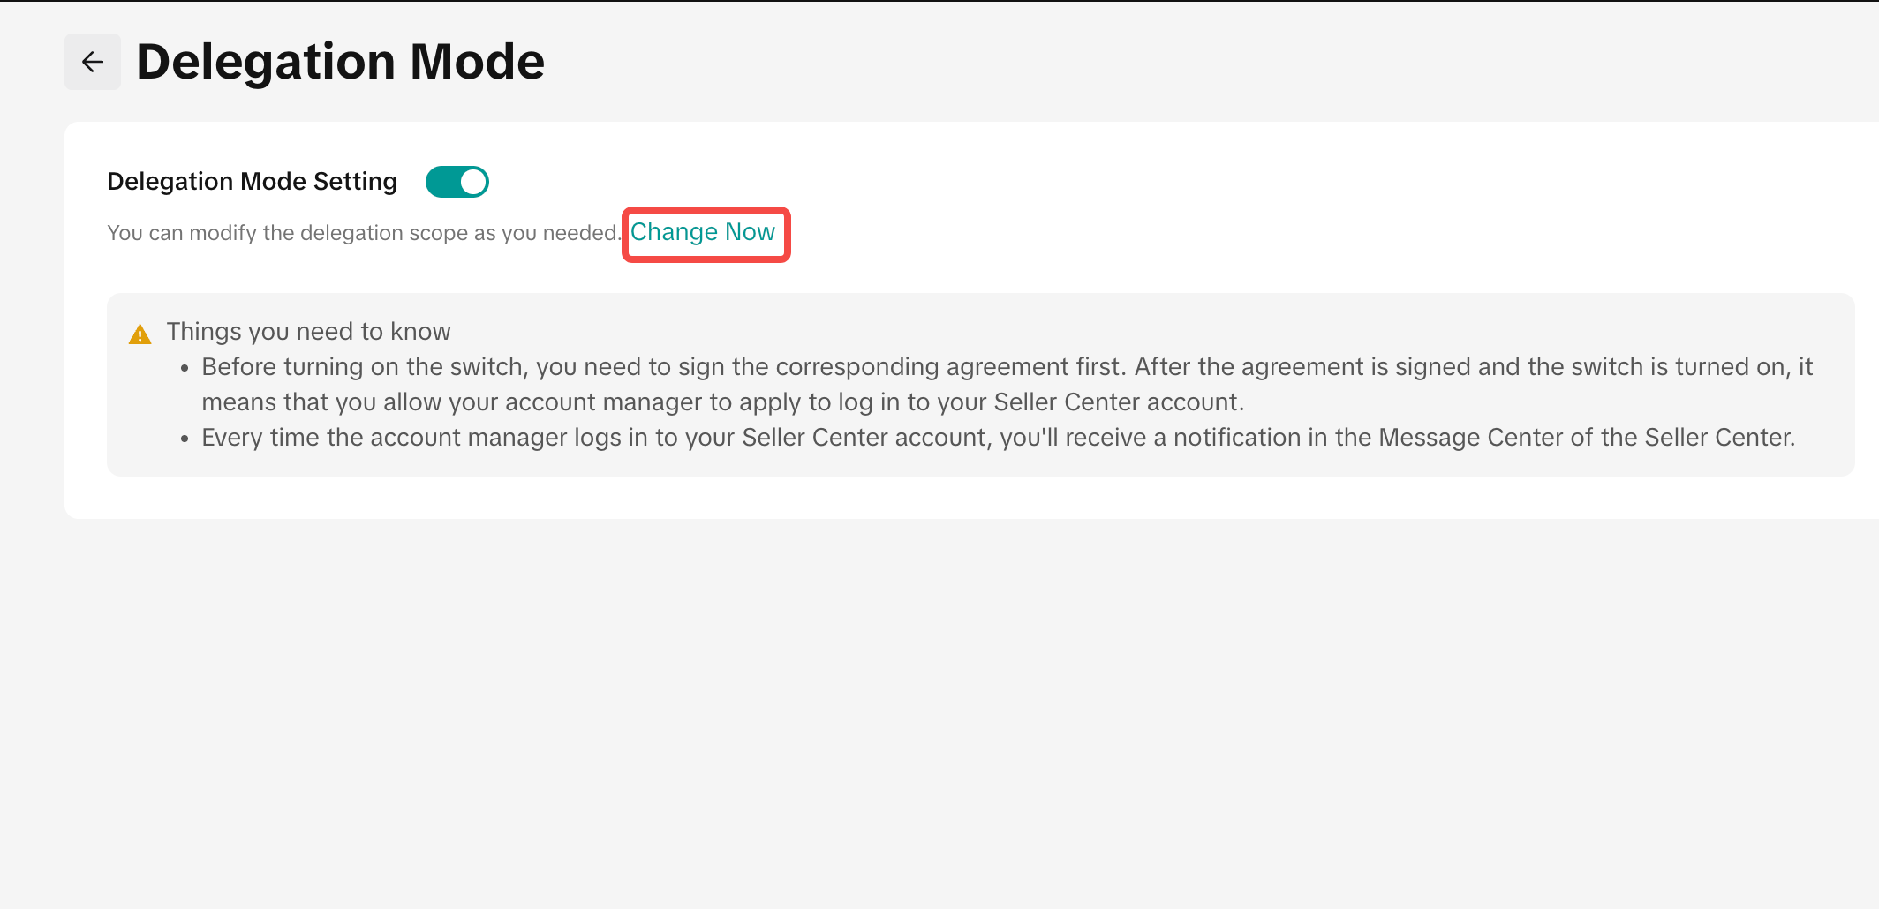This screenshot has width=1879, height=909.
Task: Click the 'Things you need to know' heading
Action: (308, 332)
